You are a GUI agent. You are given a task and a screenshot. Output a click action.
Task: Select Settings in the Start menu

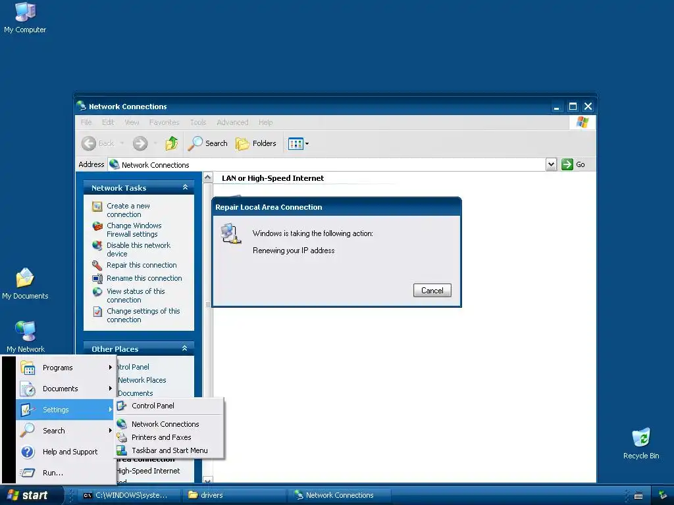coord(66,410)
